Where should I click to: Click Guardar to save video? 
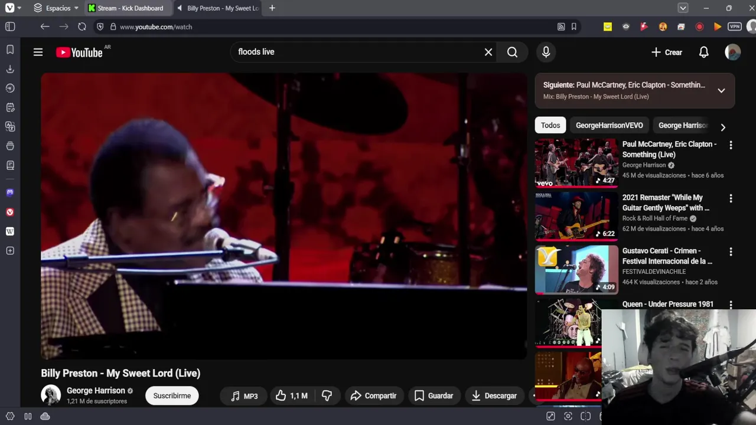pyautogui.click(x=434, y=395)
